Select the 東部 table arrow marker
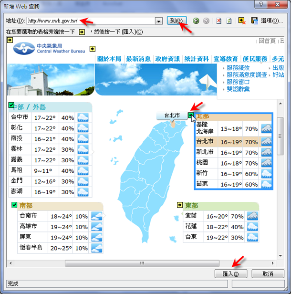 point(180,205)
